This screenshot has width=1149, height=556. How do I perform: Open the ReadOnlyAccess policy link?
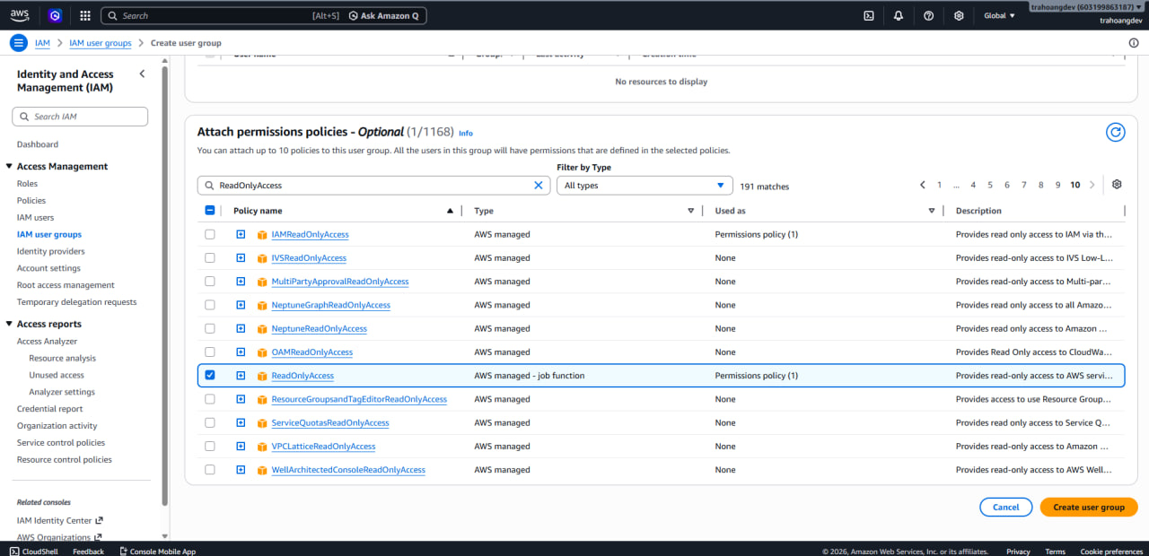303,376
